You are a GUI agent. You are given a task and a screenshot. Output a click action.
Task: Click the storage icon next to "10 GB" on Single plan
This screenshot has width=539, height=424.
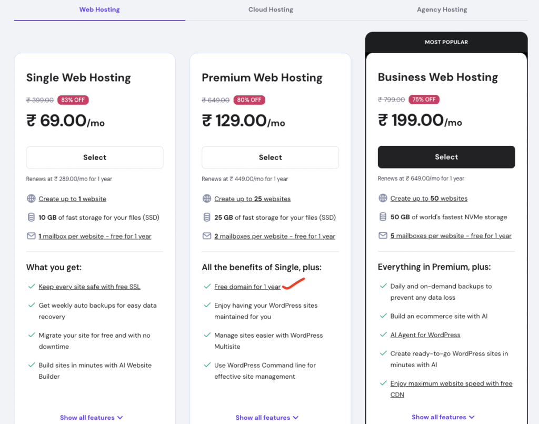pos(31,217)
